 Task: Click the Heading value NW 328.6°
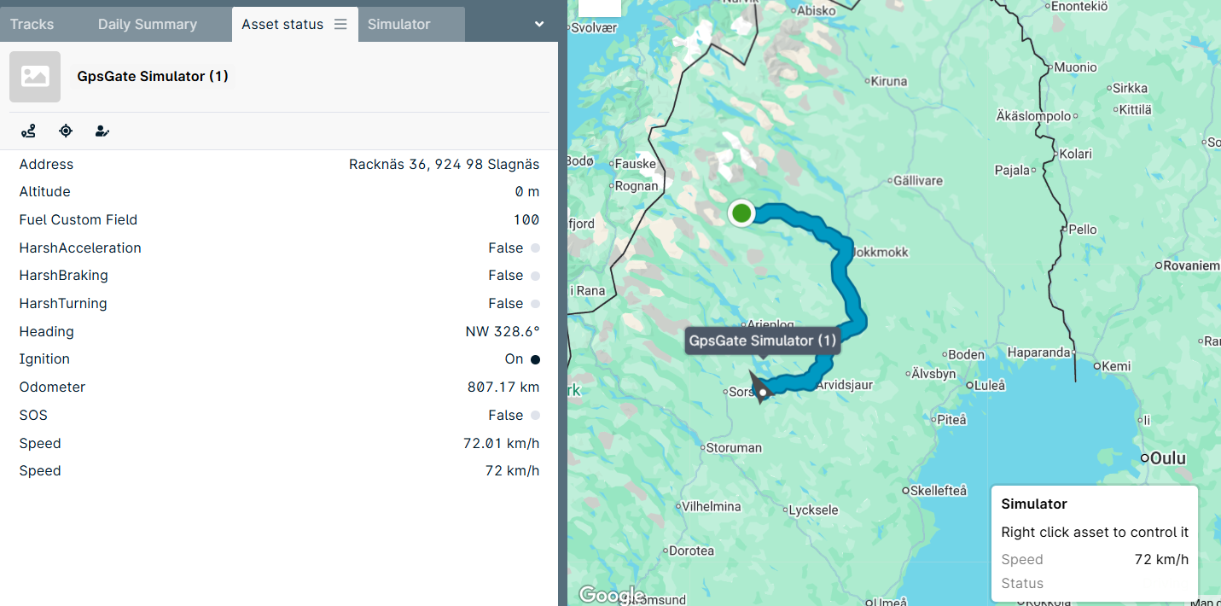pos(503,332)
